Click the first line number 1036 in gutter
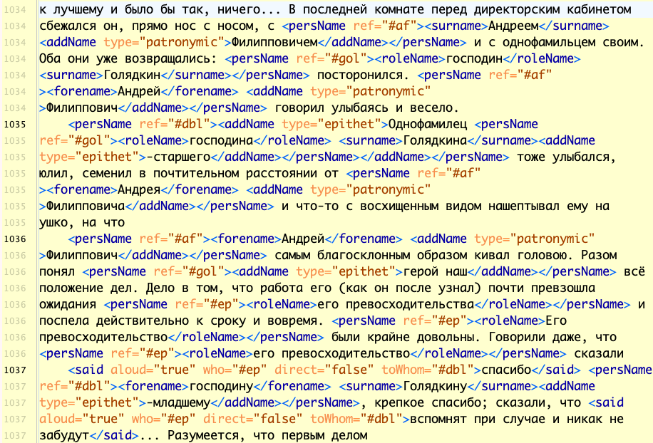653x443 pixels. (14, 238)
